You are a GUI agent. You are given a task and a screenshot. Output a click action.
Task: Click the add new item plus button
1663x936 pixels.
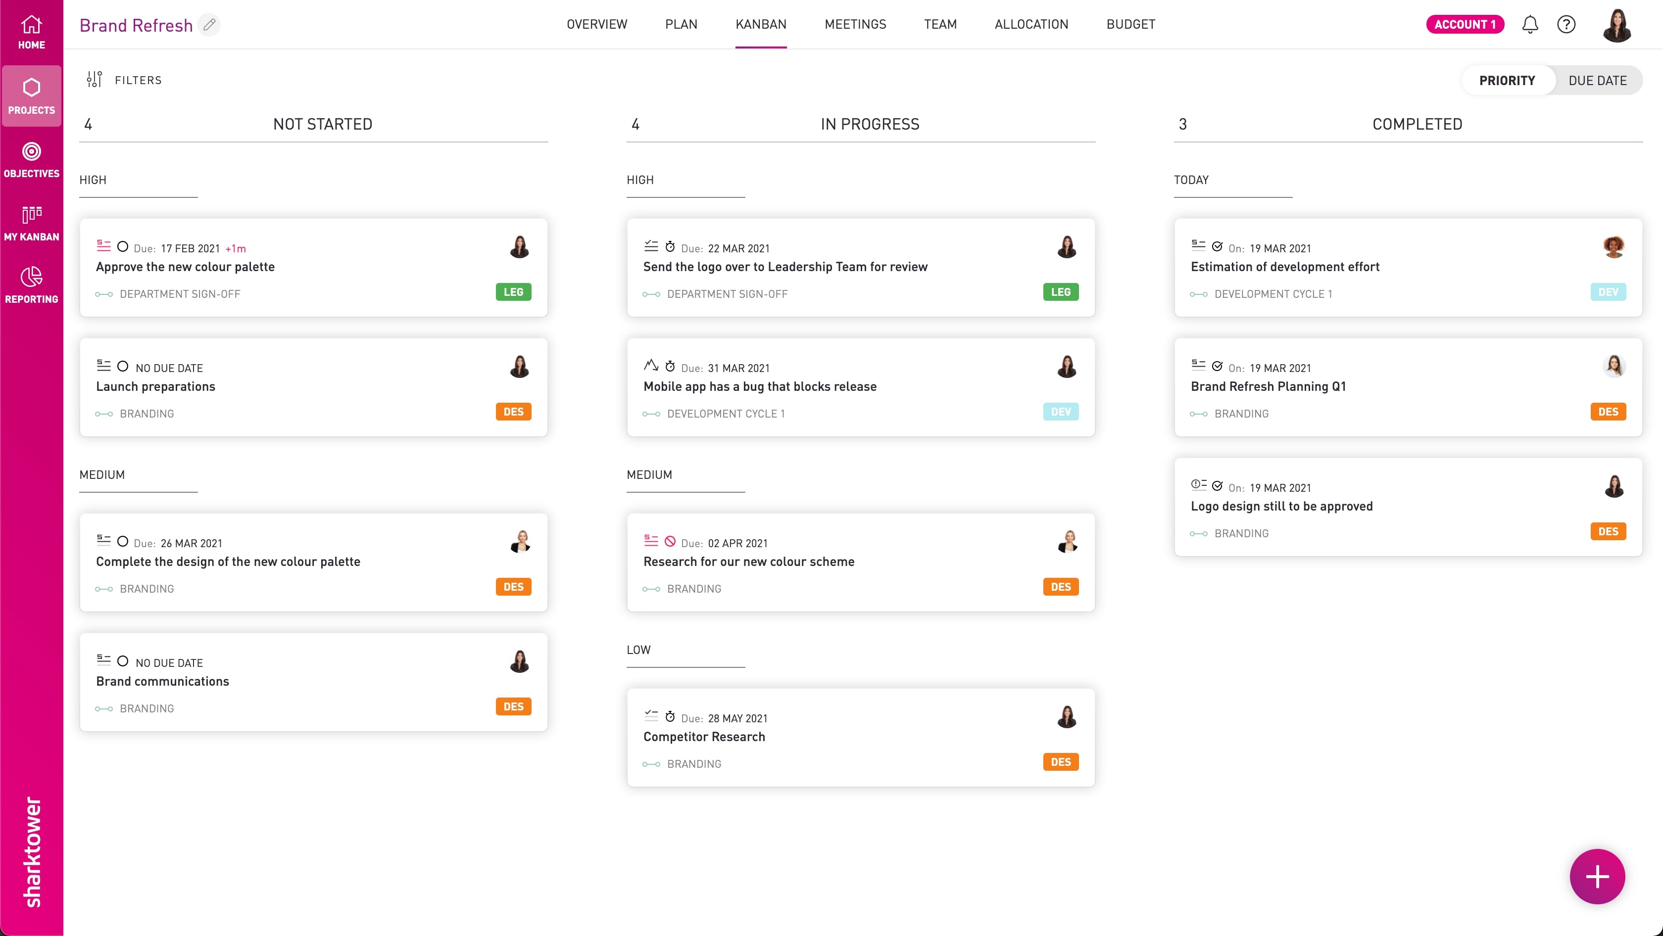click(1597, 876)
